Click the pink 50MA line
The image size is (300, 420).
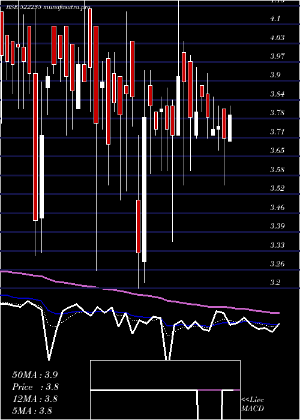click(139, 295)
